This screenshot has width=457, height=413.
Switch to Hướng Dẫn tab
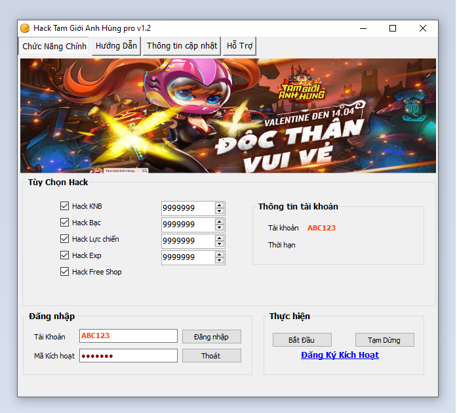(x=116, y=46)
